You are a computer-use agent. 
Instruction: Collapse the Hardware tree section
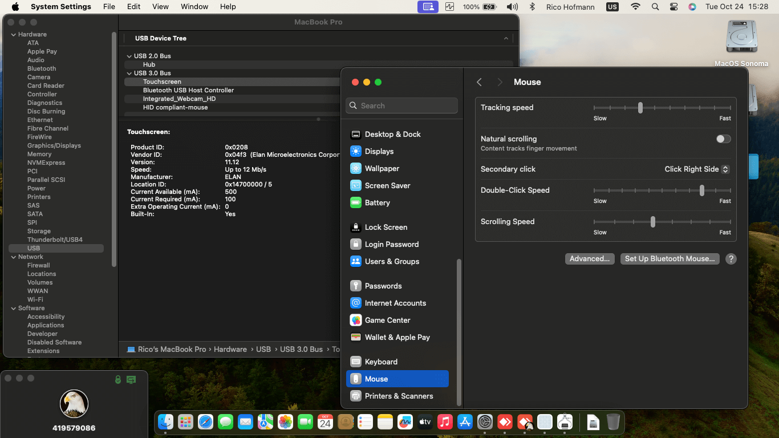[x=13, y=34]
